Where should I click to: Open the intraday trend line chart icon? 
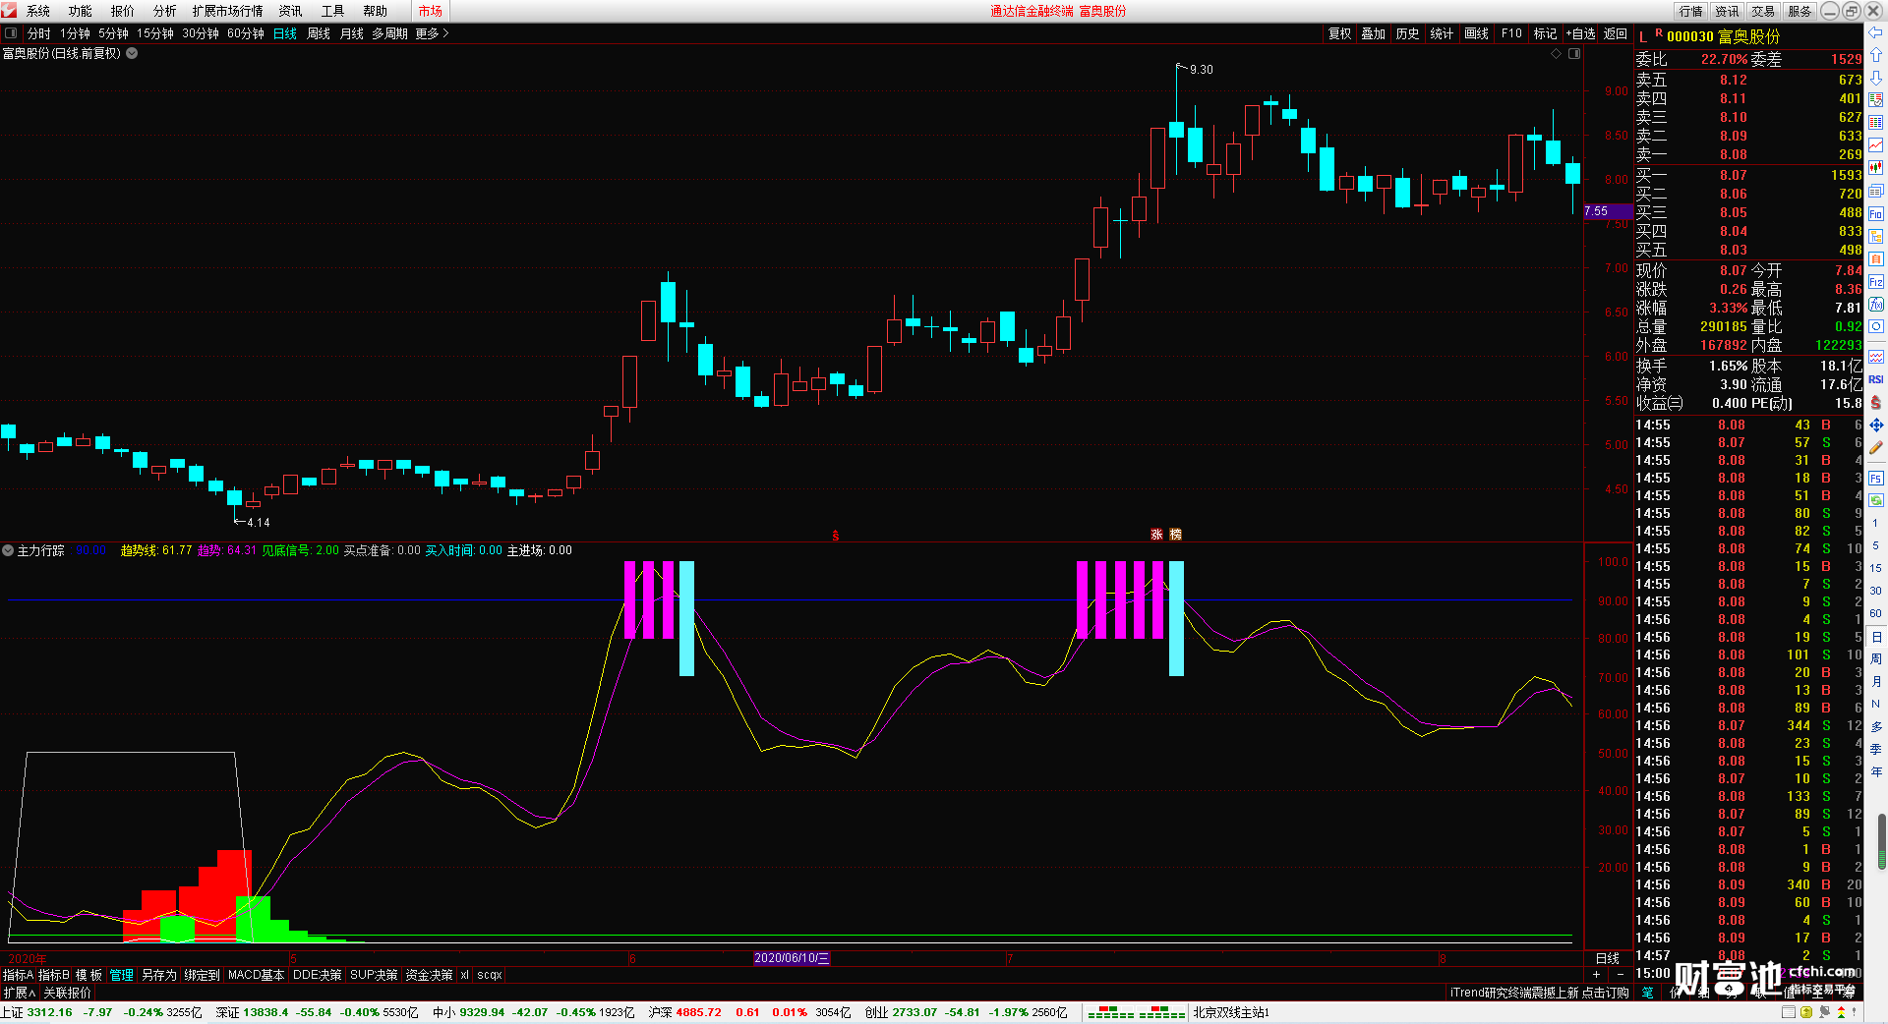click(1876, 145)
